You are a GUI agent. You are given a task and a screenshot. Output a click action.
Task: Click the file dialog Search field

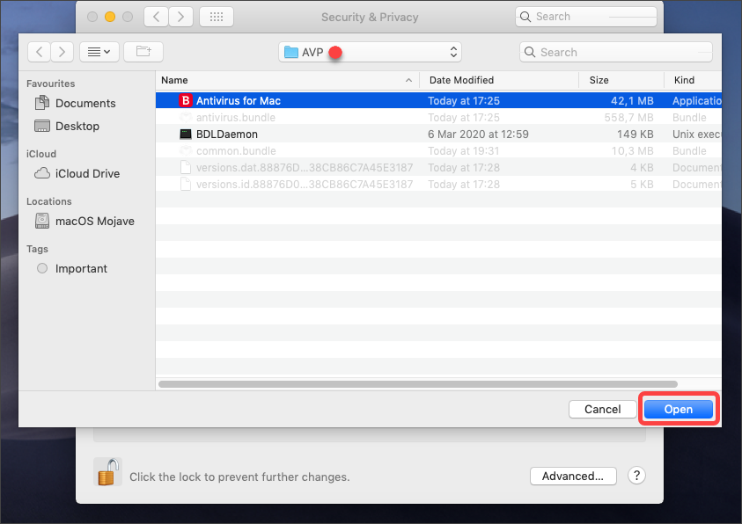(x=615, y=52)
